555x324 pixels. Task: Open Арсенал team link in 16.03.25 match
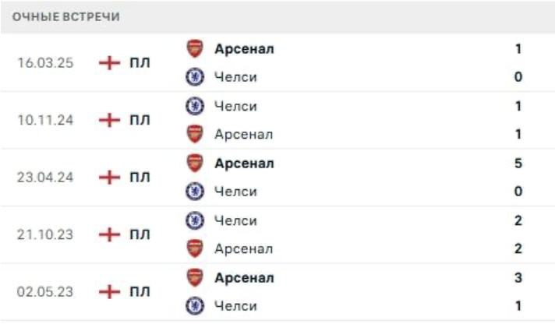[x=244, y=48]
